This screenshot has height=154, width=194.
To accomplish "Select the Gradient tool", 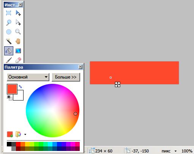I will point(18,51).
